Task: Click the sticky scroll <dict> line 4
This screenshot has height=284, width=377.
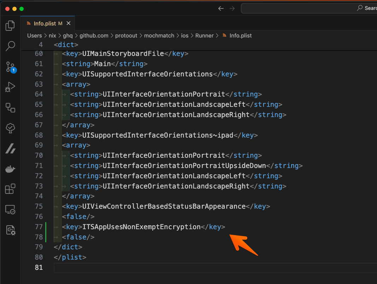Action: click(x=66, y=45)
